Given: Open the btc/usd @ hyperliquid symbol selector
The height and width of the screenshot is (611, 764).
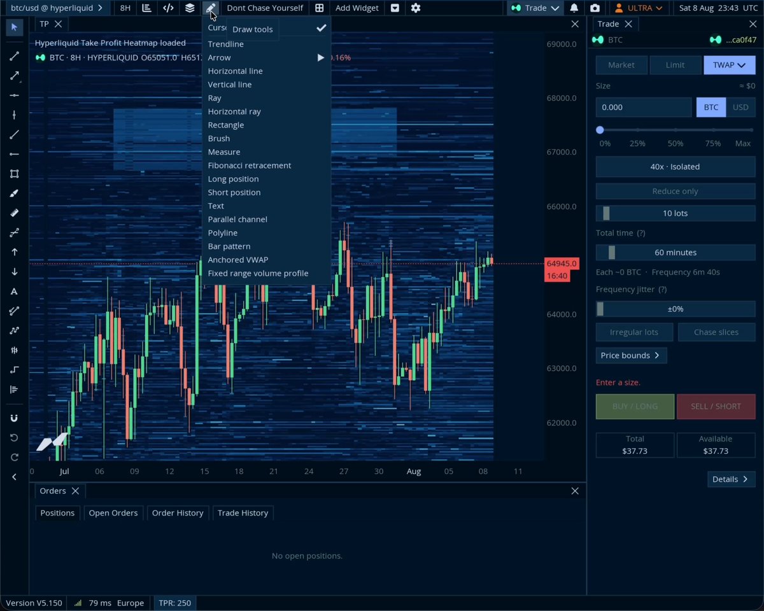Looking at the screenshot, I should tap(57, 8).
